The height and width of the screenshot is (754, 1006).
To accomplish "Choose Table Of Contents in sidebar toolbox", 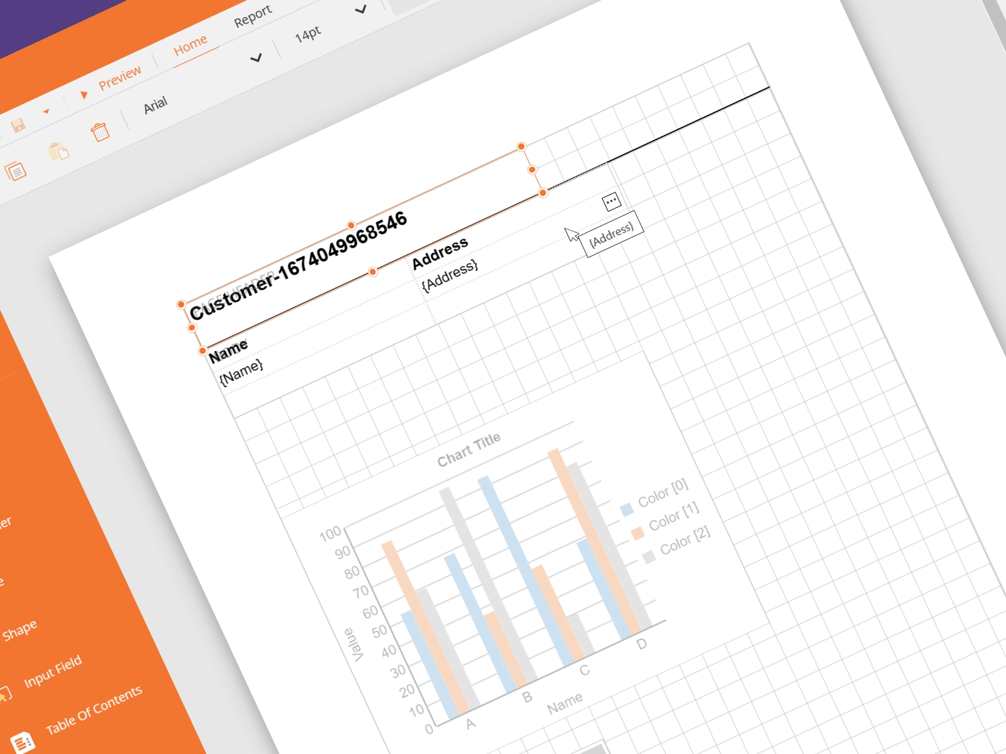I will (94, 711).
